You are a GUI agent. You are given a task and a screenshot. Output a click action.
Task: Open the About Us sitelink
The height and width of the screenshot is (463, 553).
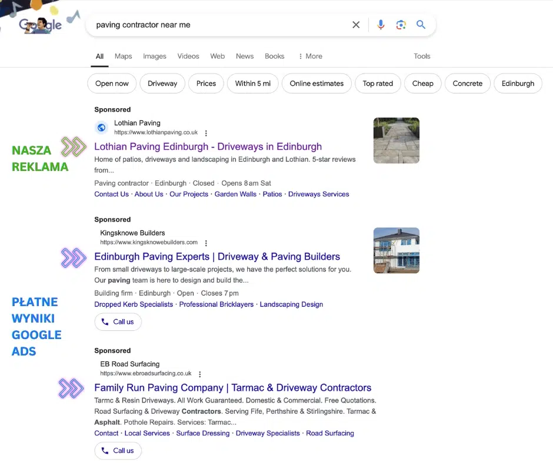point(149,194)
